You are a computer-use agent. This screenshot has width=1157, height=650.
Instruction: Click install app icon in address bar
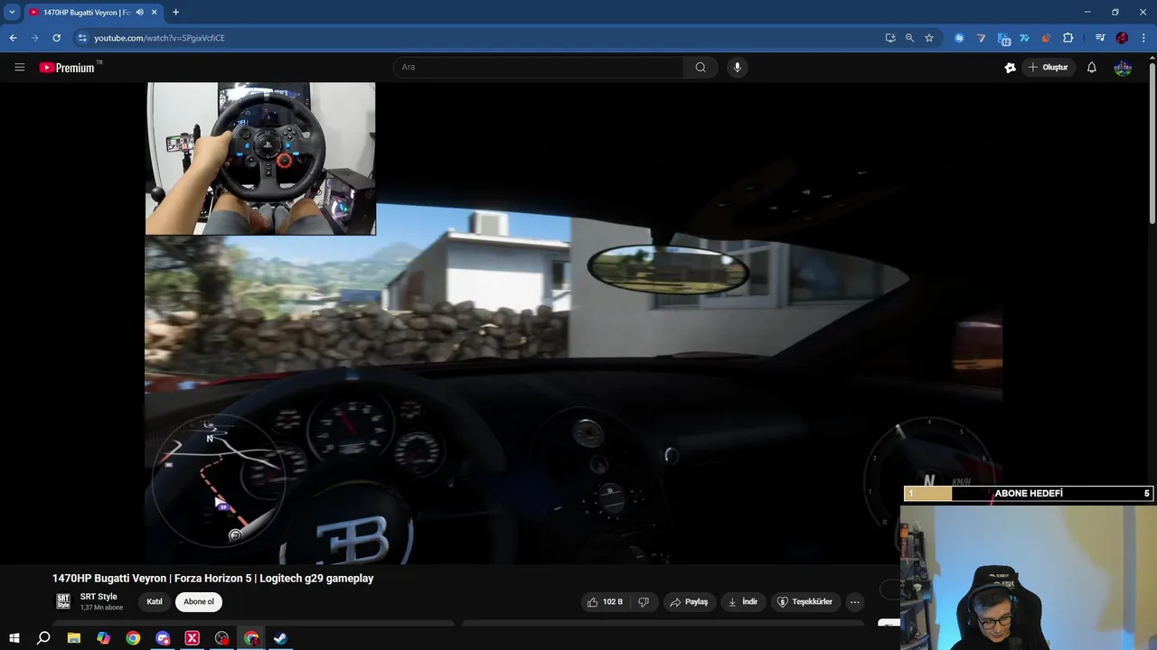890,38
